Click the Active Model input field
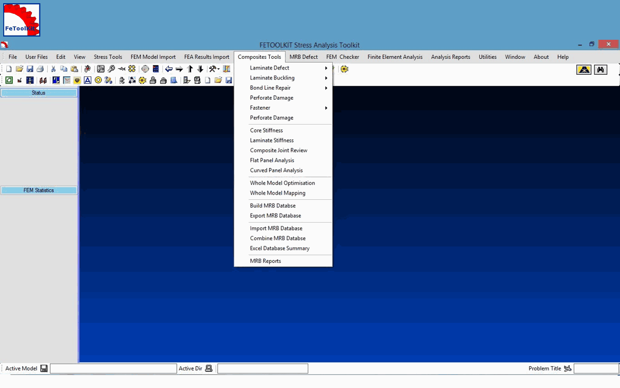The image size is (620, 388). pos(114,368)
